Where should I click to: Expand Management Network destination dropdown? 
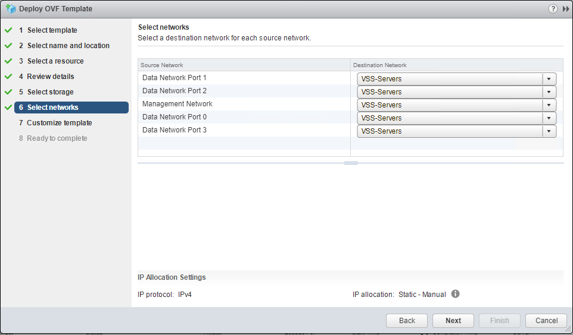[x=549, y=105]
